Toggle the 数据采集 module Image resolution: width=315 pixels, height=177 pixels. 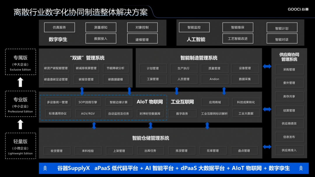(x=245, y=79)
